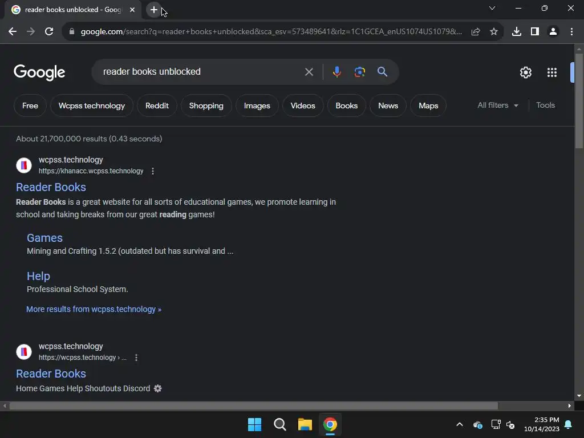The height and width of the screenshot is (438, 584).
Task: Open second Reader Books result link
Action: [x=51, y=374]
